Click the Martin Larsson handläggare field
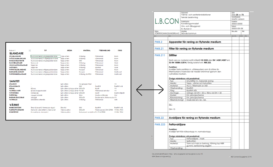273x167 pixels. (x=238, y=19)
